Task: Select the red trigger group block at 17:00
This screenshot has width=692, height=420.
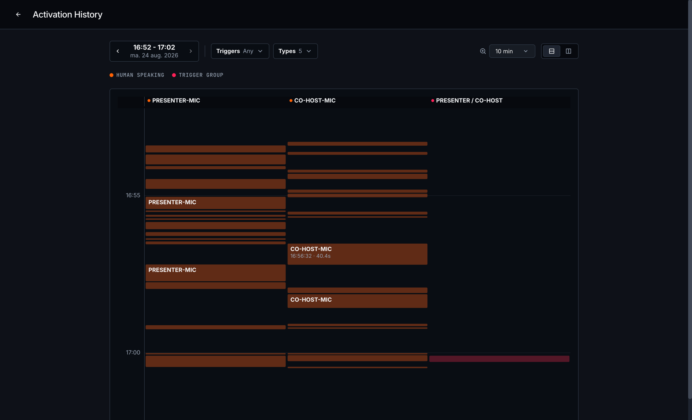Action: click(499, 359)
